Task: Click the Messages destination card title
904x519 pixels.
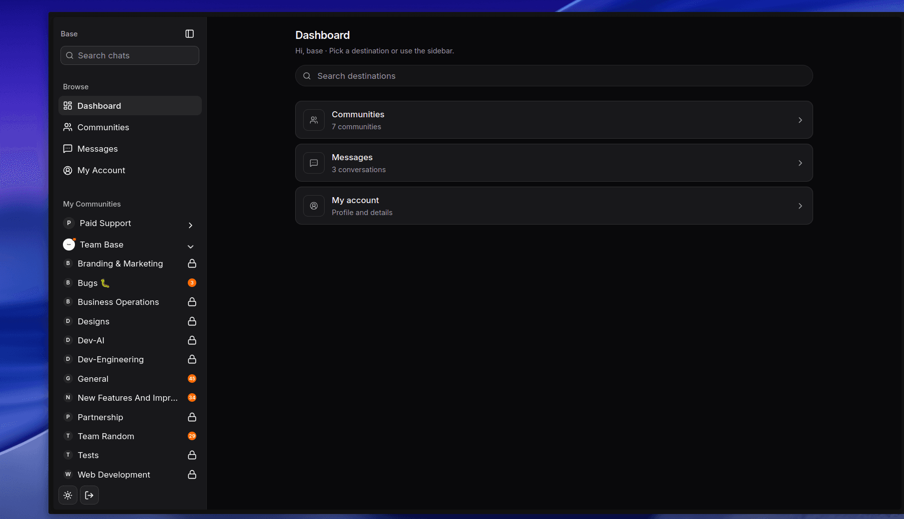Action: tap(352, 157)
